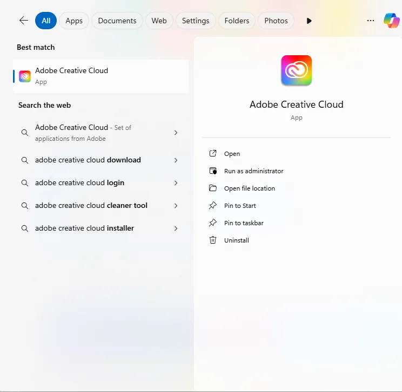Click the large Adobe Creative Cloud logo
The height and width of the screenshot is (392, 402).
click(296, 70)
